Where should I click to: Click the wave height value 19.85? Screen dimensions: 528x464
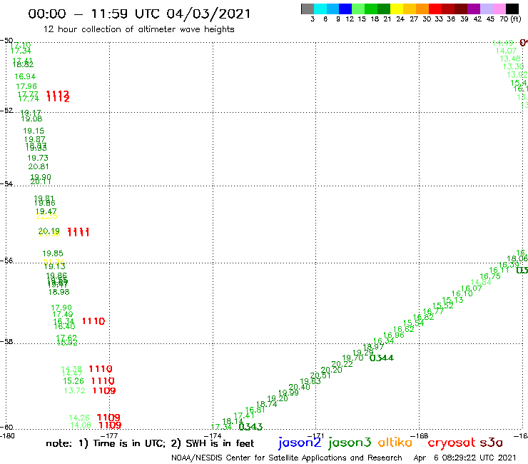click(53, 253)
